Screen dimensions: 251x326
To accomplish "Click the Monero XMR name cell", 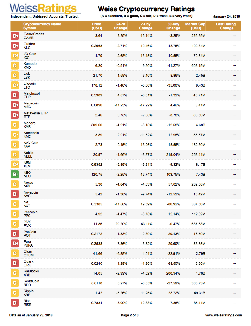I will pos(29,125).
